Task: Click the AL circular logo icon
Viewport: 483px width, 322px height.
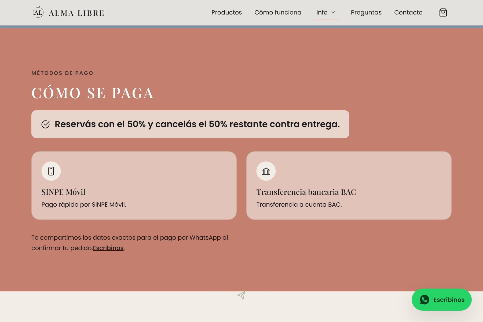Action: (x=38, y=12)
